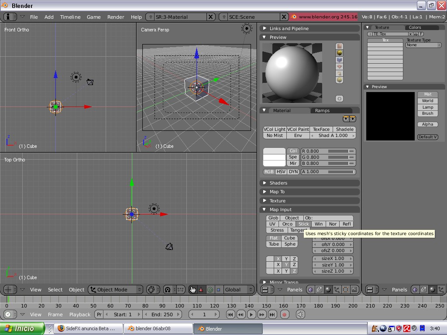The image size is (447, 335).
Task: Click the Default Vars button
Action: tap(428, 137)
